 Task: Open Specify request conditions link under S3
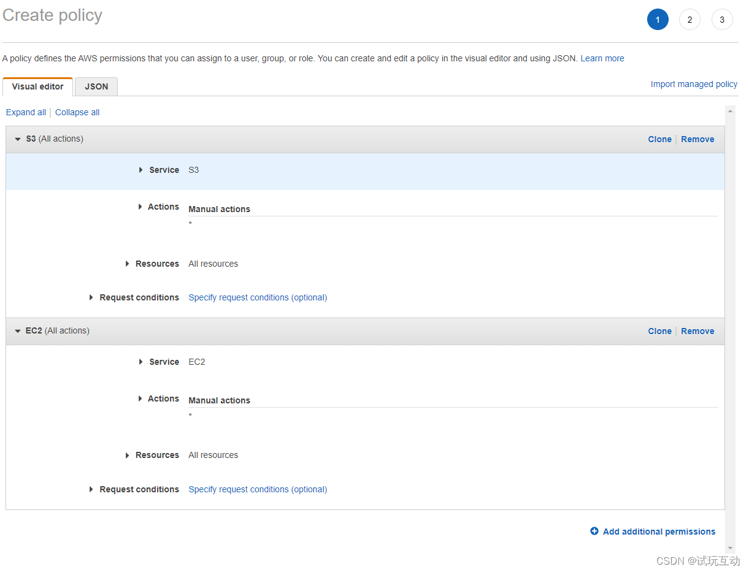(x=258, y=297)
